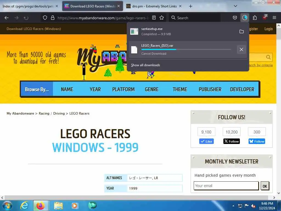The height and width of the screenshot is (211, 281).
Task: Browse games by YEAR
Action: 95,89
